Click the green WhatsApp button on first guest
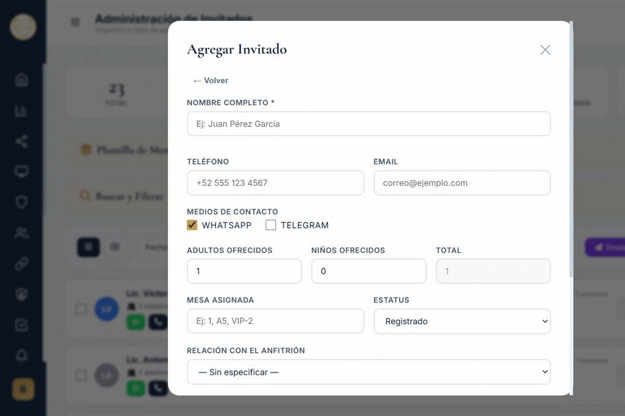 (x=135, y=322)
